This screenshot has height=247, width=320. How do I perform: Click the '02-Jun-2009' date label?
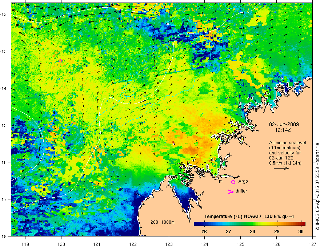(284, 124)
